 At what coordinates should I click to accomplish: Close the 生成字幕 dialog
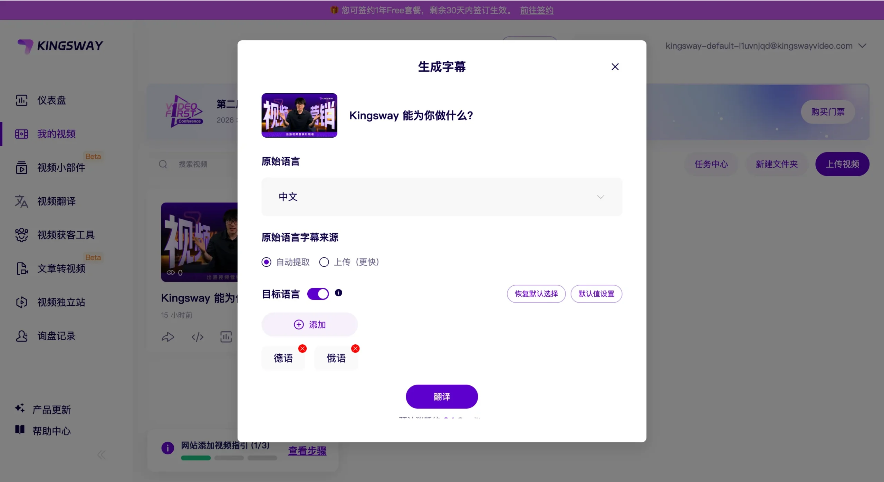615,67
